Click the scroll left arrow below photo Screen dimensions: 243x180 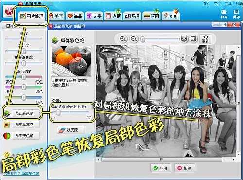[x=98, y=160]
